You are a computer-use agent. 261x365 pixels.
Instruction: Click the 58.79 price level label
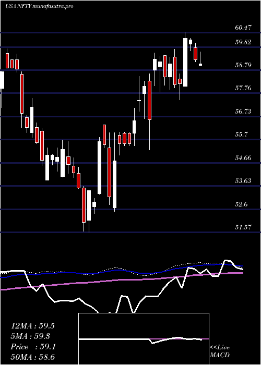(243, 65)
